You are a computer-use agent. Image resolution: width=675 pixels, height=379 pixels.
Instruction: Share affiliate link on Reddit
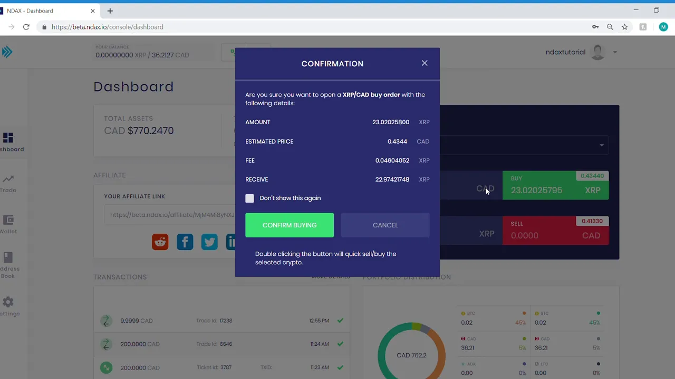[160, 242]
